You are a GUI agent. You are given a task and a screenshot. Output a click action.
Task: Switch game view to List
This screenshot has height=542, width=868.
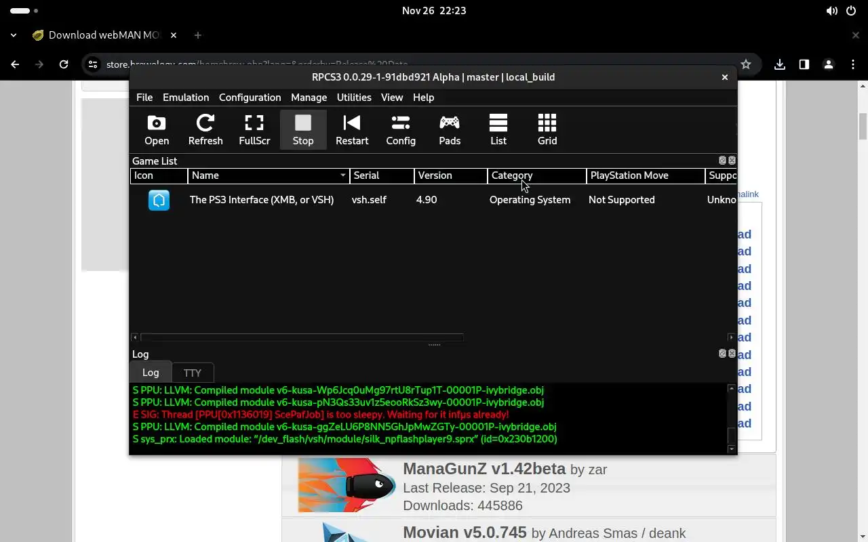[x=498, y=130]
